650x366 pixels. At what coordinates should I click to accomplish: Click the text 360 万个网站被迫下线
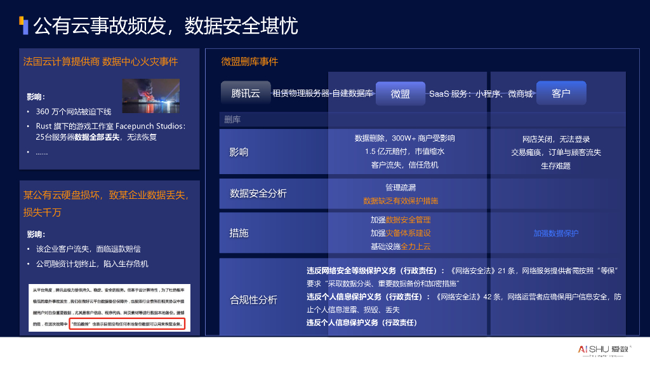click(x=74, y=112)
